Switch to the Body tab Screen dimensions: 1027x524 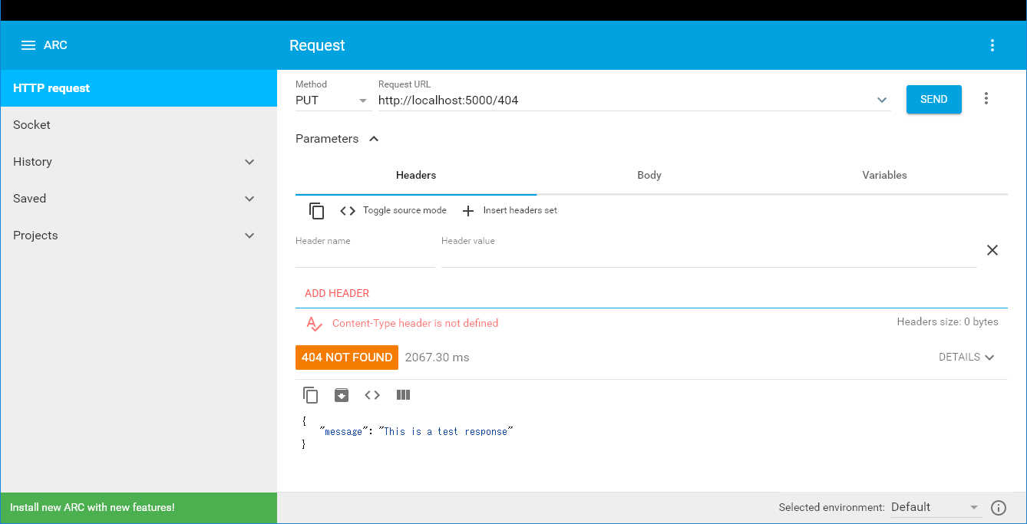[x=649, y=176]
